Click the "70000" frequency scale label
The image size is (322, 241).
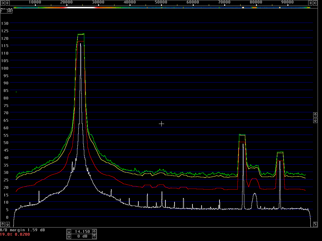pyautogui.click(x=224, y=2)
